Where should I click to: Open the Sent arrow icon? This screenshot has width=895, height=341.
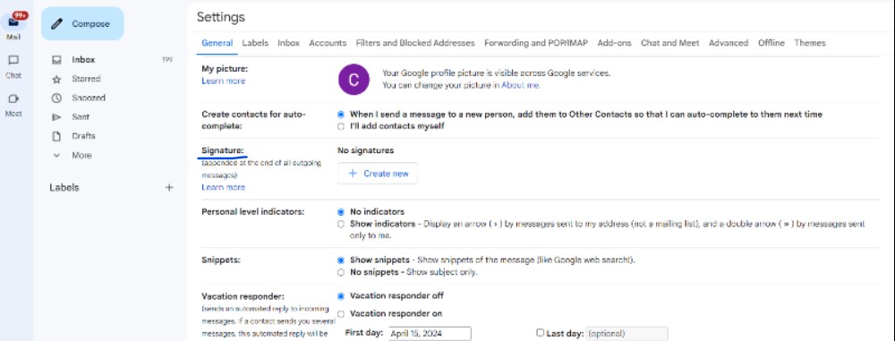(x=56, y=117)
